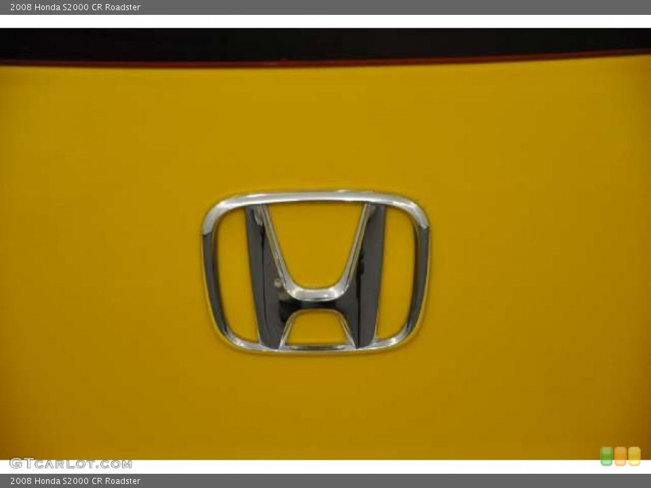651x488 pixels.
Task: Click the chrome Honda H emblem photo
Action: (317, 271)
